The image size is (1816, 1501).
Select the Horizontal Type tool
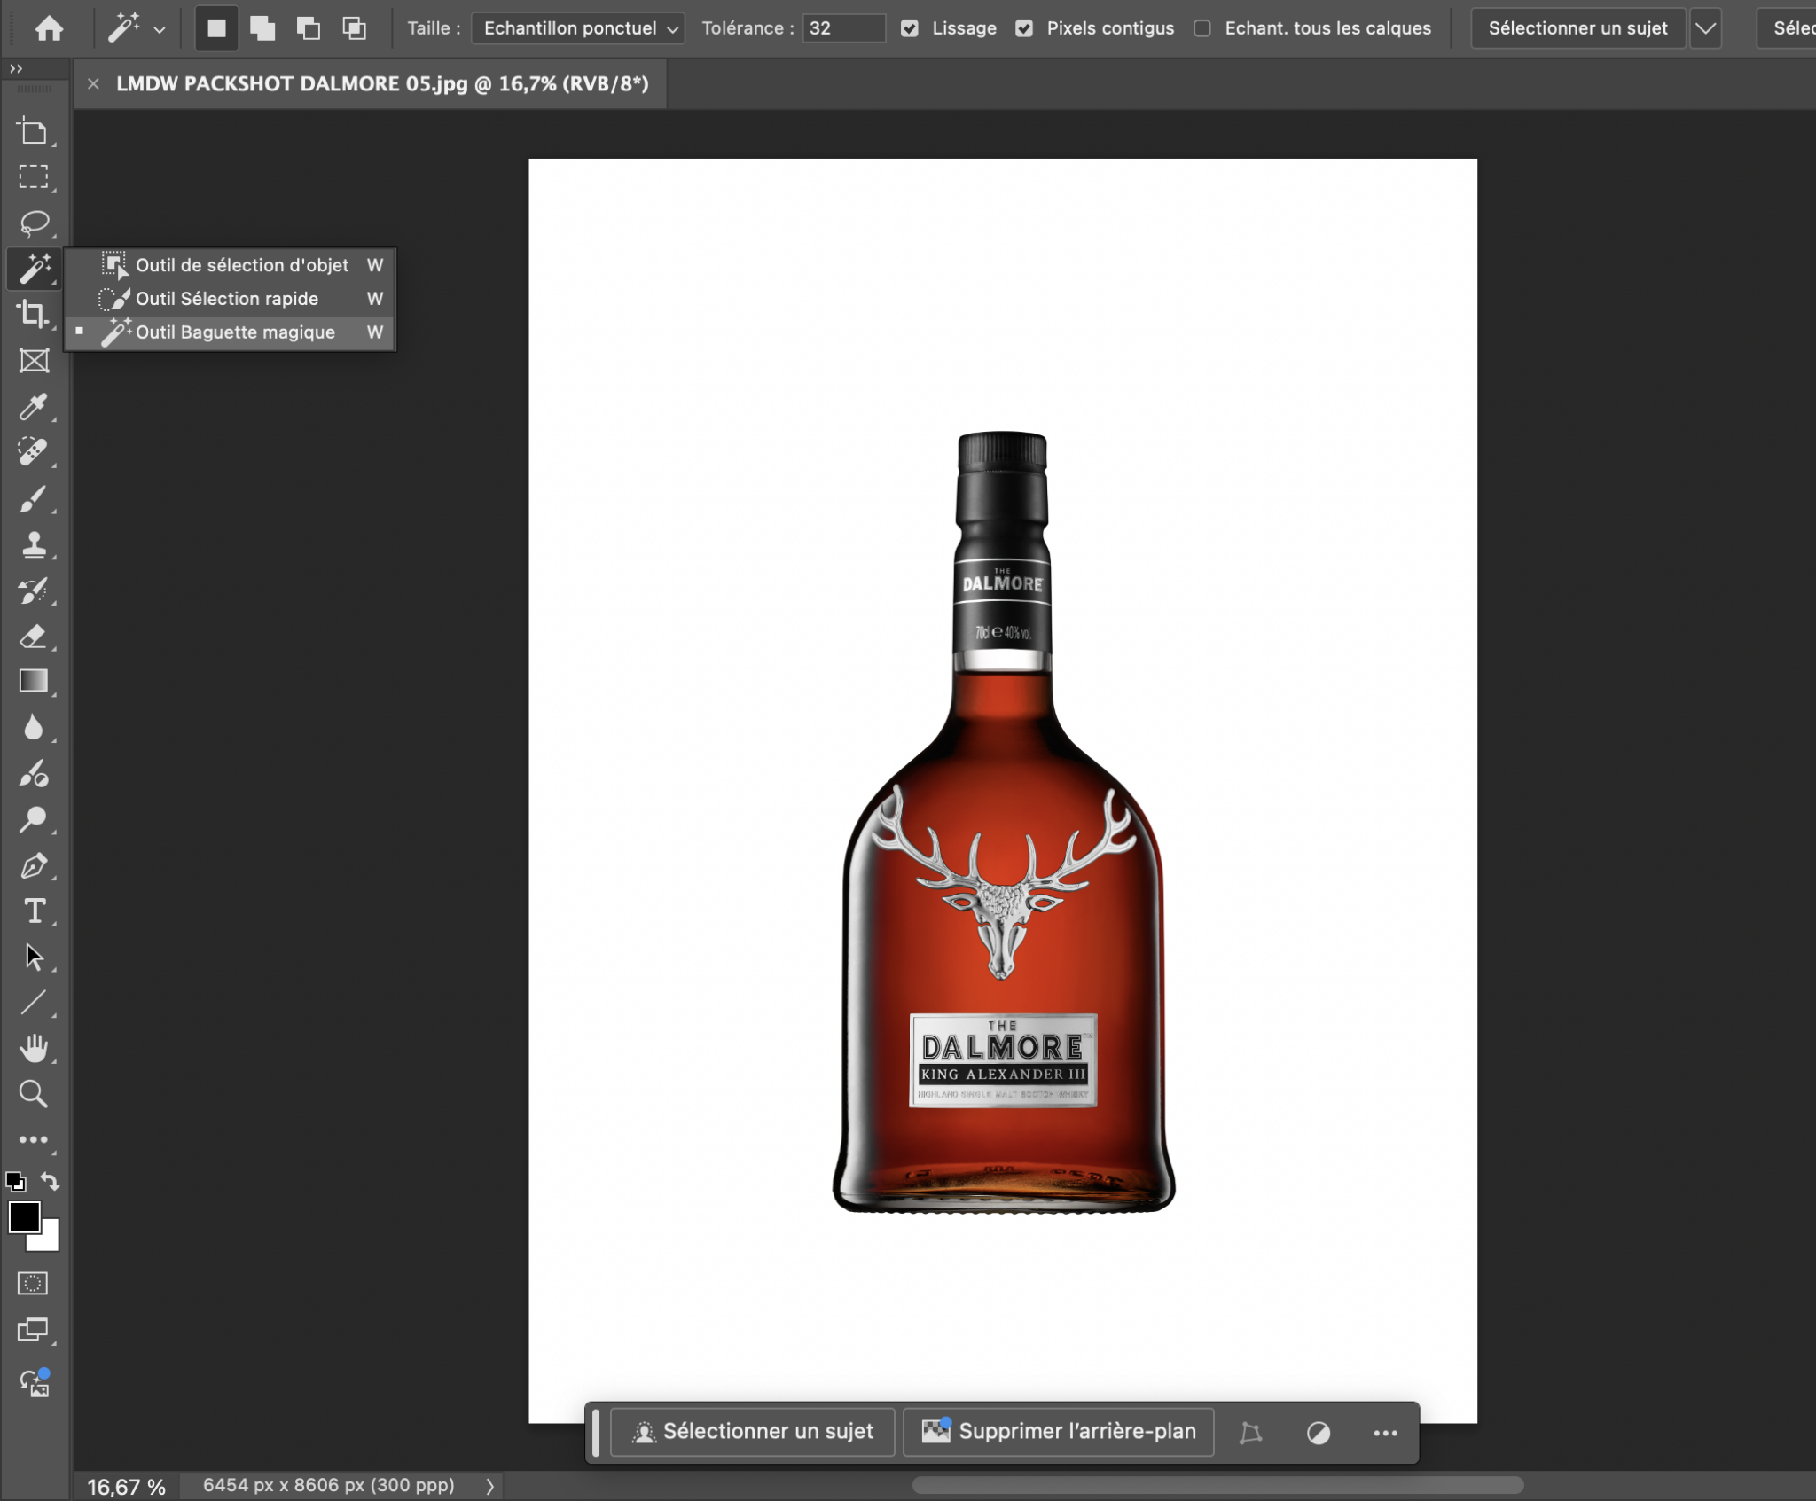pos(34,911)
